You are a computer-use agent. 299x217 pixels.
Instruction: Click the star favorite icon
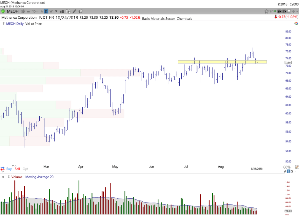pyautogui.click(x=266, y=11)
